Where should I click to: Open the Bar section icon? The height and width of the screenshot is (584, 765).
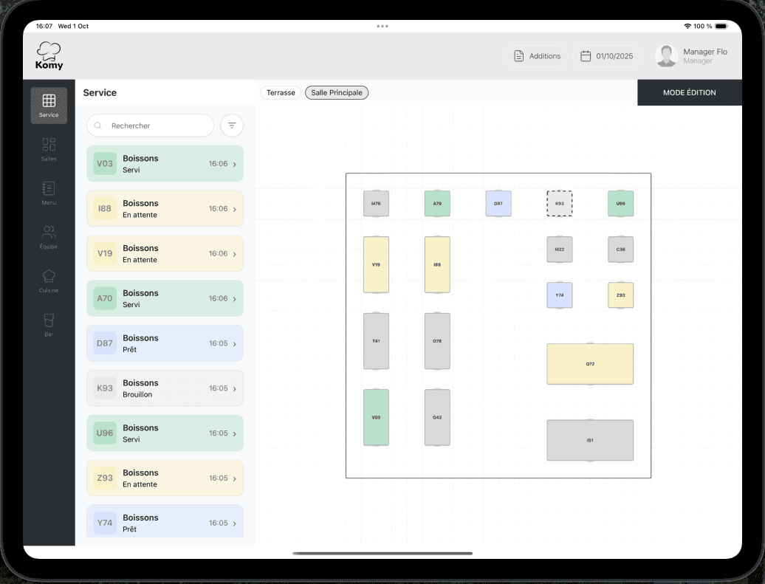pos(49,325)
